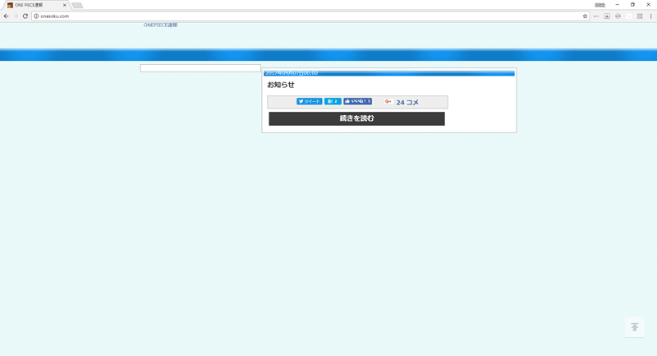Jump to page top with arrow button
Image resolution: width=657 pixels, height=356 pixels.
634,327
